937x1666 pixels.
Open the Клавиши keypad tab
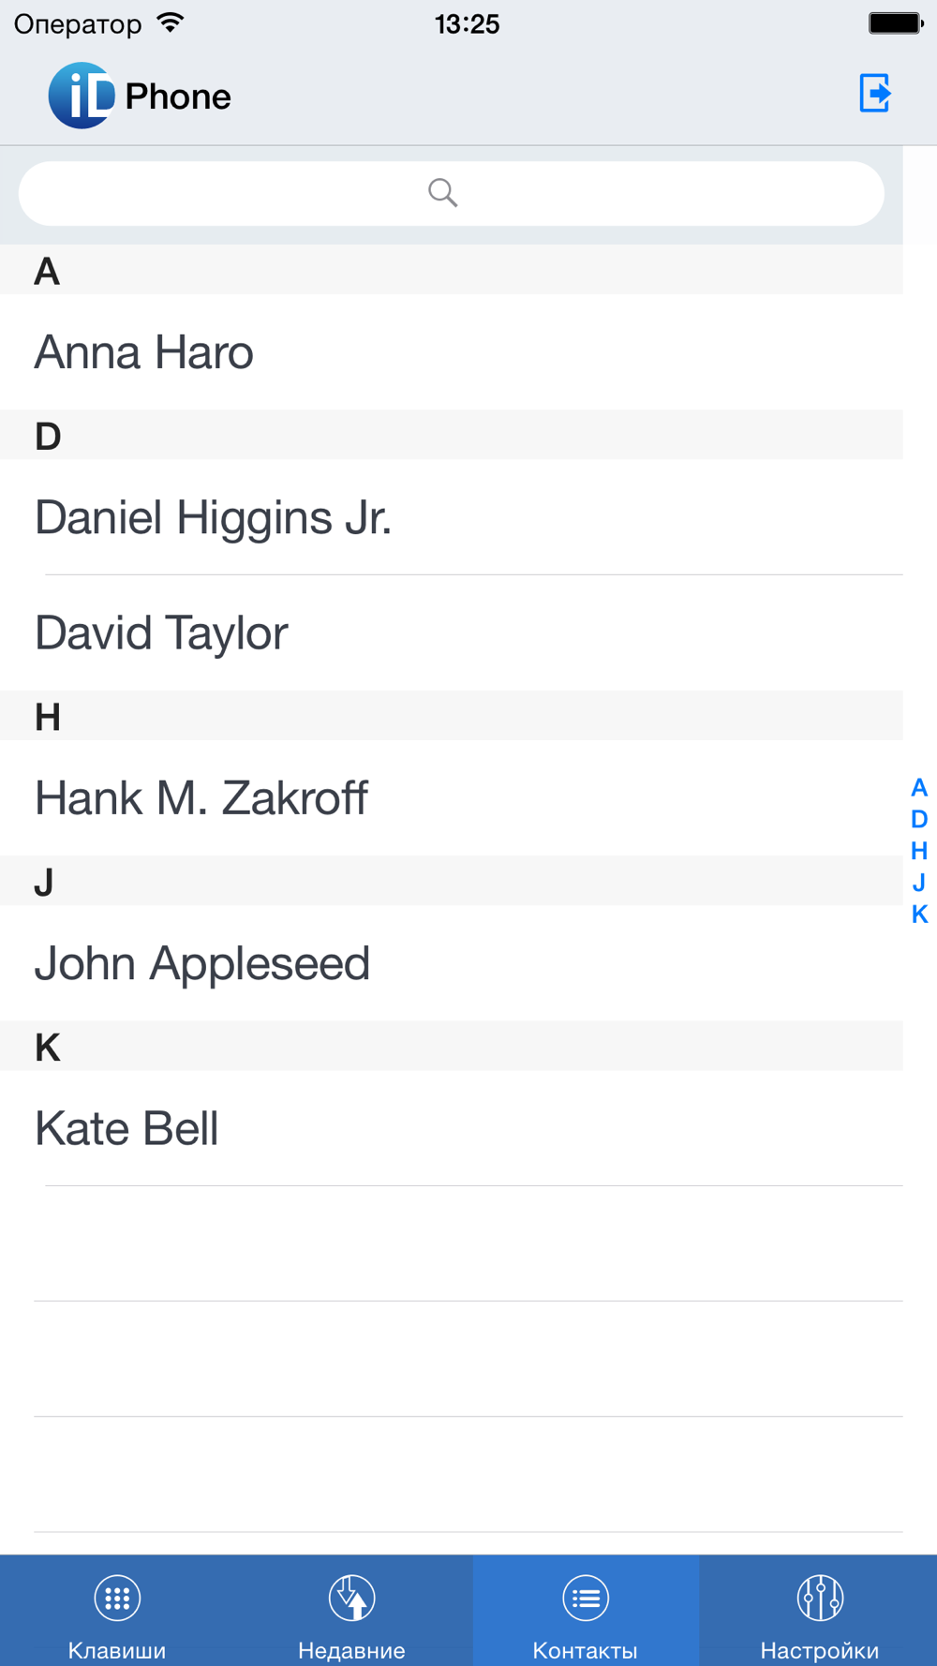click(117, 1612)
